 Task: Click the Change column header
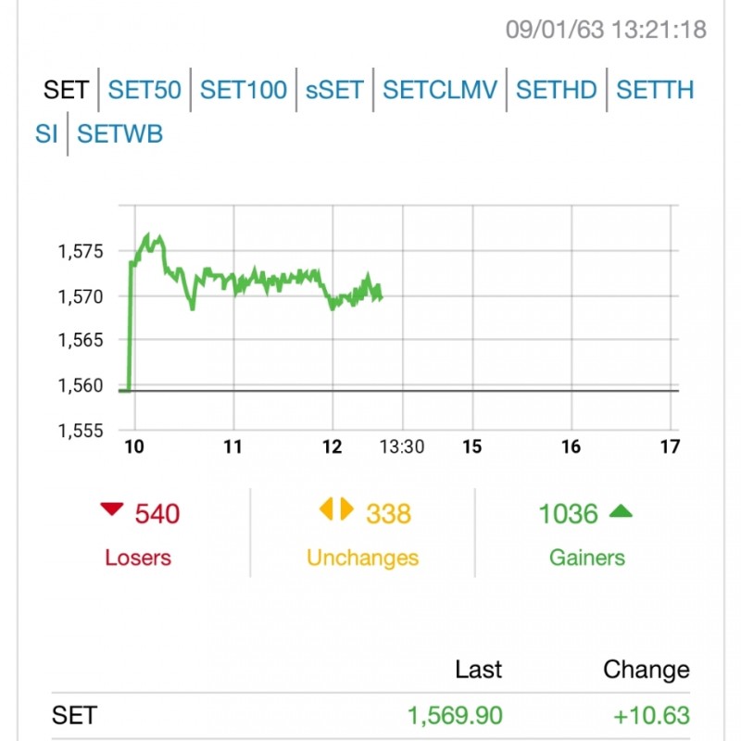click(x=647, y=670)
